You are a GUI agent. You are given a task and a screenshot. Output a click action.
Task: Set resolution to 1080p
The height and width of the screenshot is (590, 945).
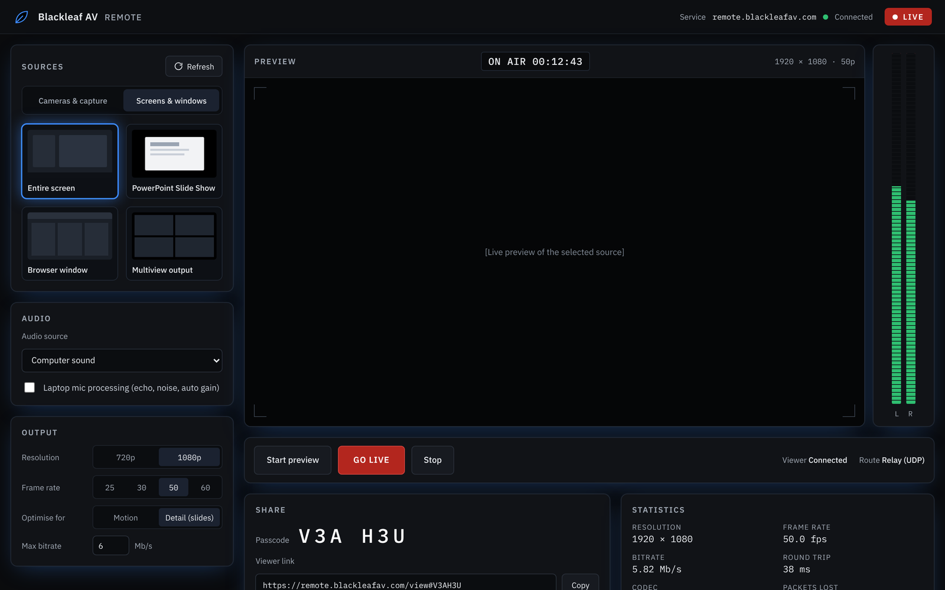pyautogui.click(x=190, y=457)
